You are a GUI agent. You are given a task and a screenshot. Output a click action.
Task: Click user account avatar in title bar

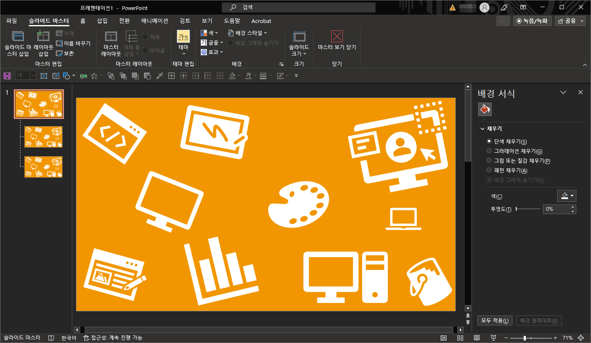(x=484, y=8)
